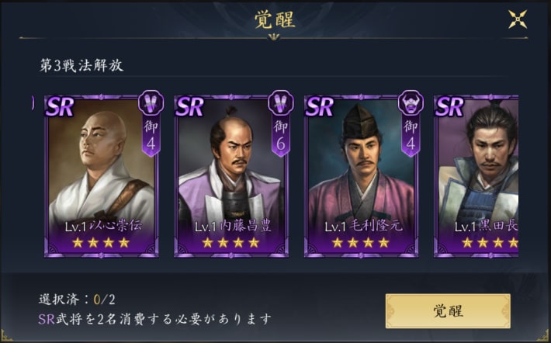Tap the troop-type icon on 以心崇伝's card
The width and height of the screenshot is (551, 343).
coord(151,103)
